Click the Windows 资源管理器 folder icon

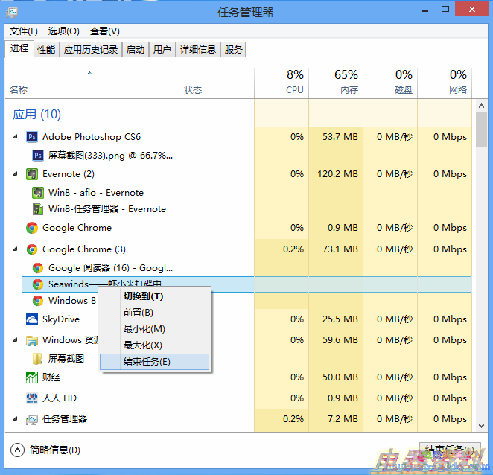32,341
